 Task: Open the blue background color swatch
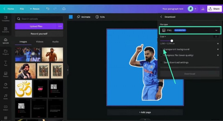click(x=71, y=17)
